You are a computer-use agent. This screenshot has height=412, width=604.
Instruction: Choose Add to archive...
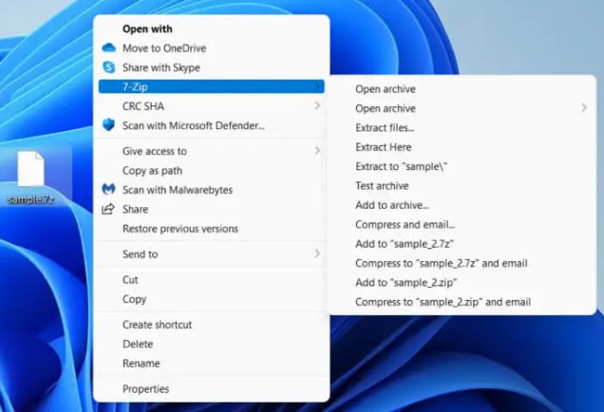click(462, 205)
